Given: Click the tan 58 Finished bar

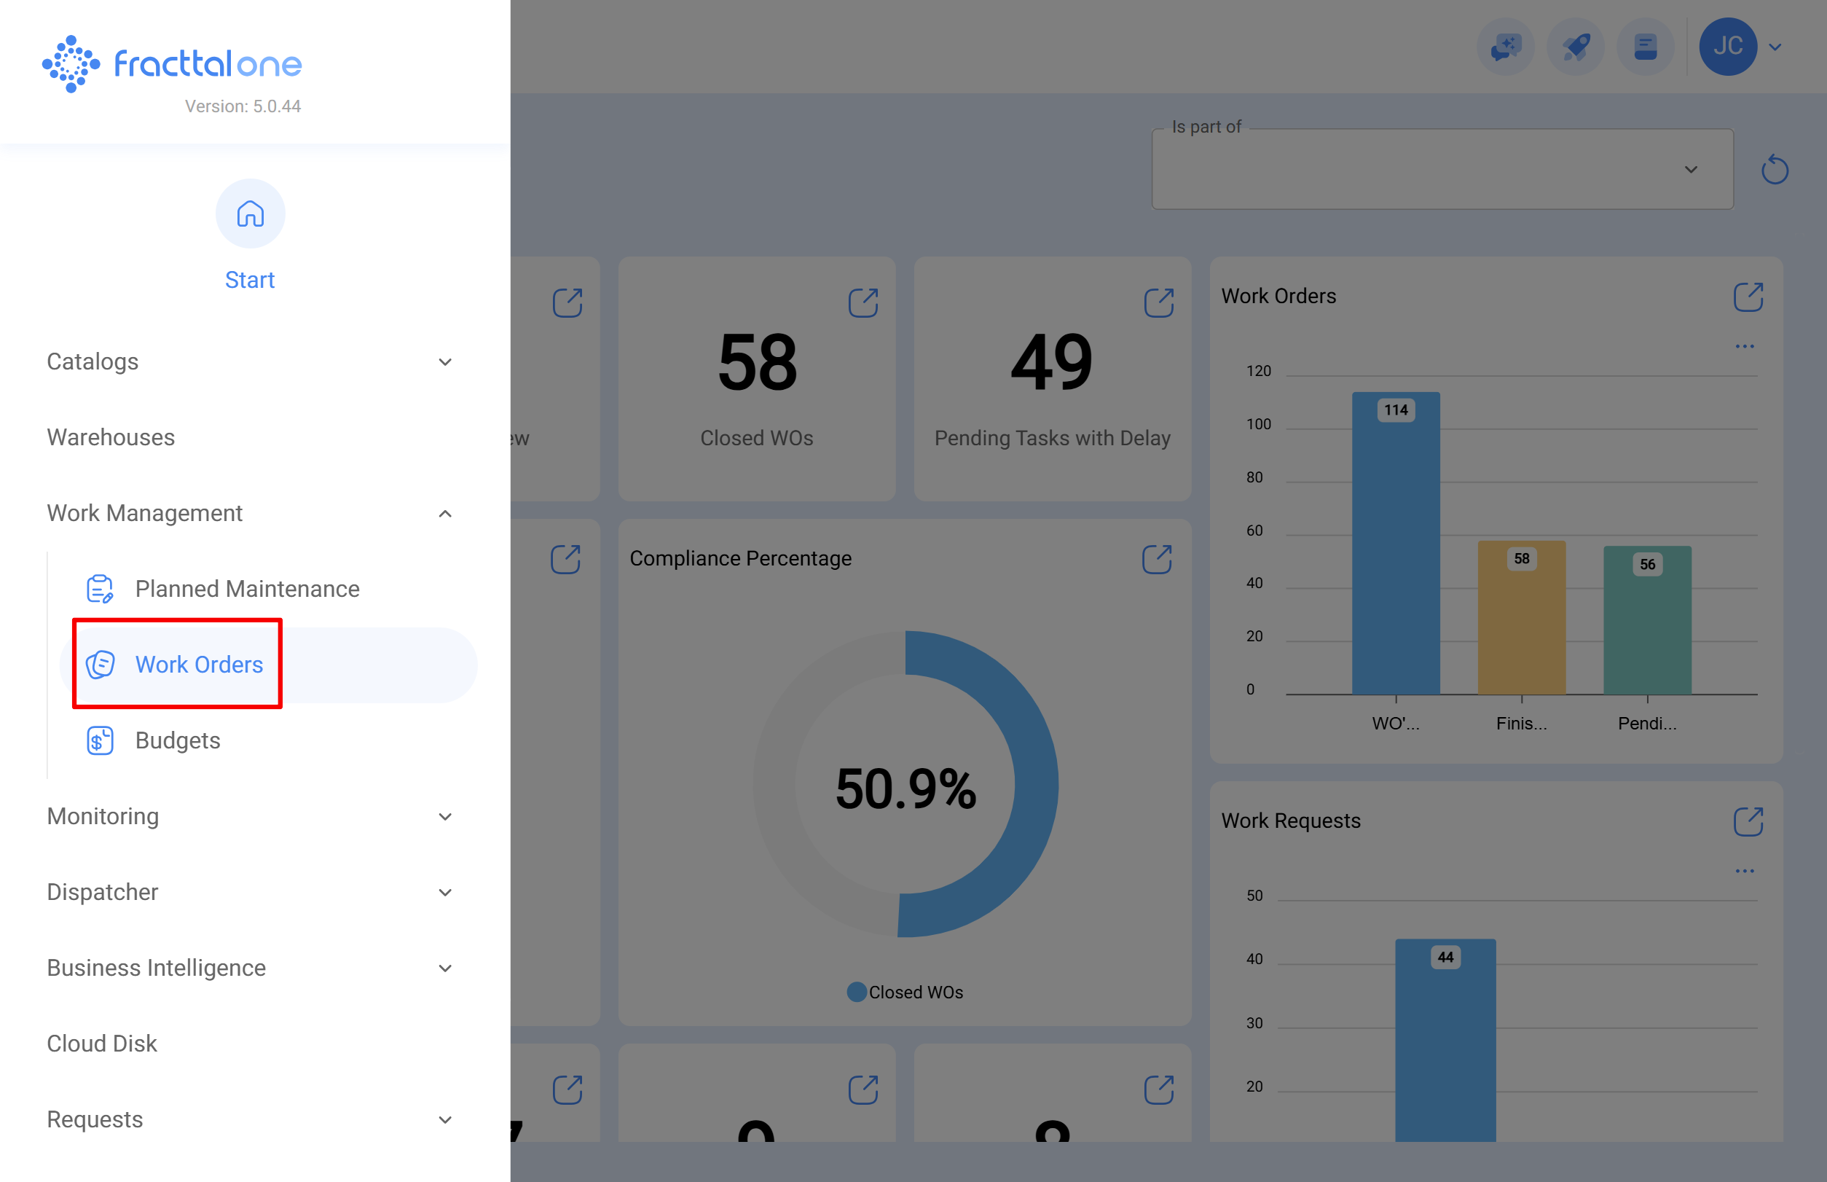Looking at the screenshot, I should pos(1522,618).
